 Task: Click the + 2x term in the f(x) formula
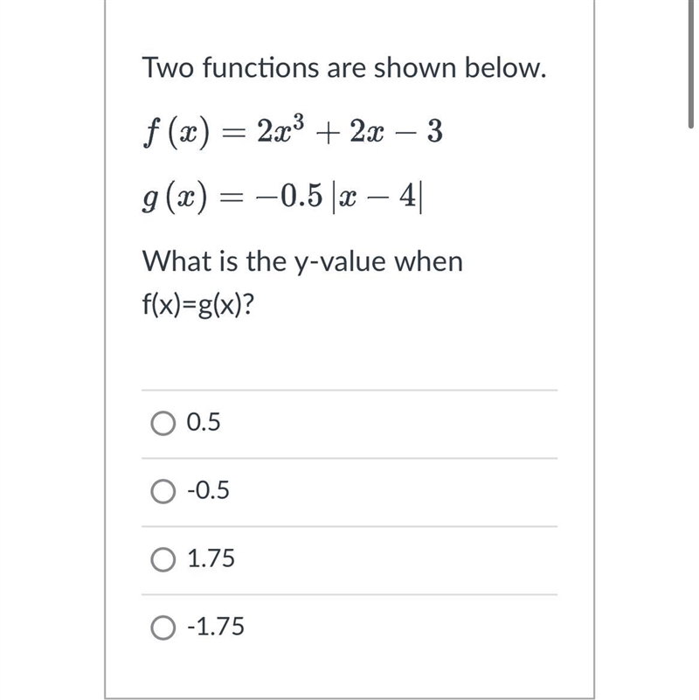click(349, 133)
